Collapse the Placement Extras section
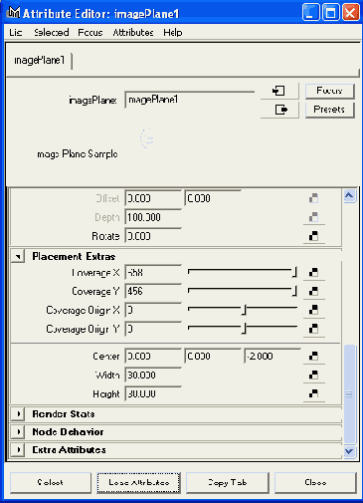 pyautogui.click(x=18, y=256)
